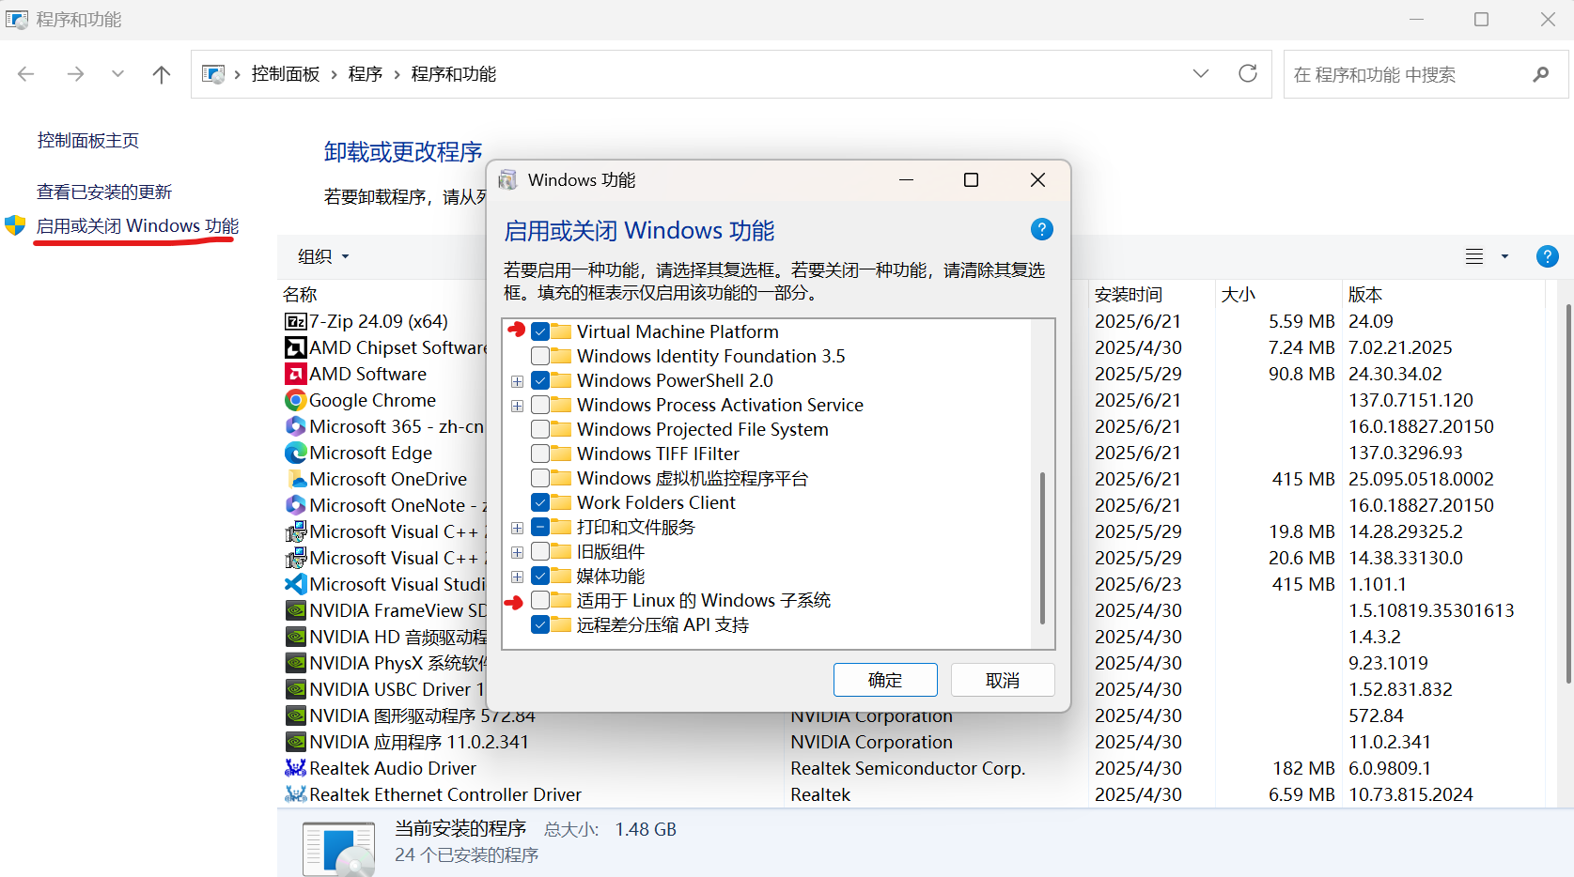1574x877 pixels.
Task: Expand the 打印和文件服务 node
Action: [517, 528]
